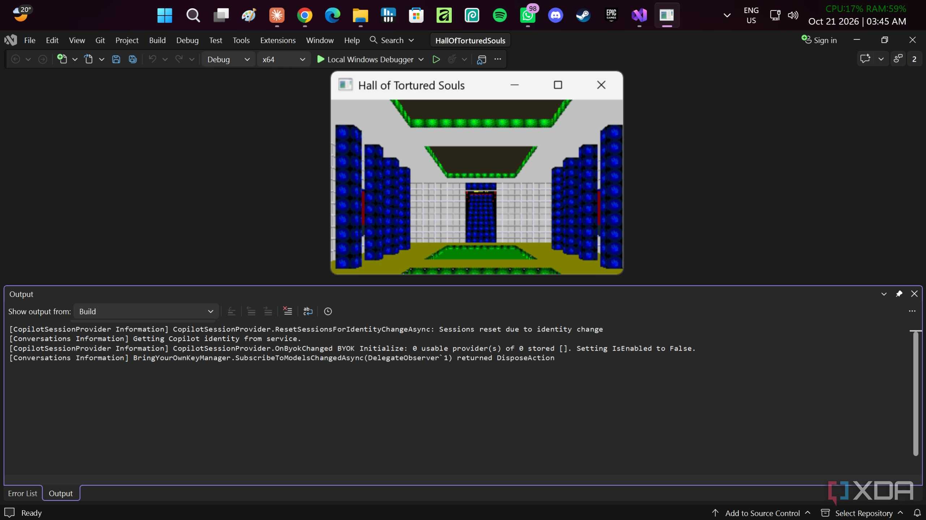Switch to the Error List tab
926x520 pixels.
point(22,493)
